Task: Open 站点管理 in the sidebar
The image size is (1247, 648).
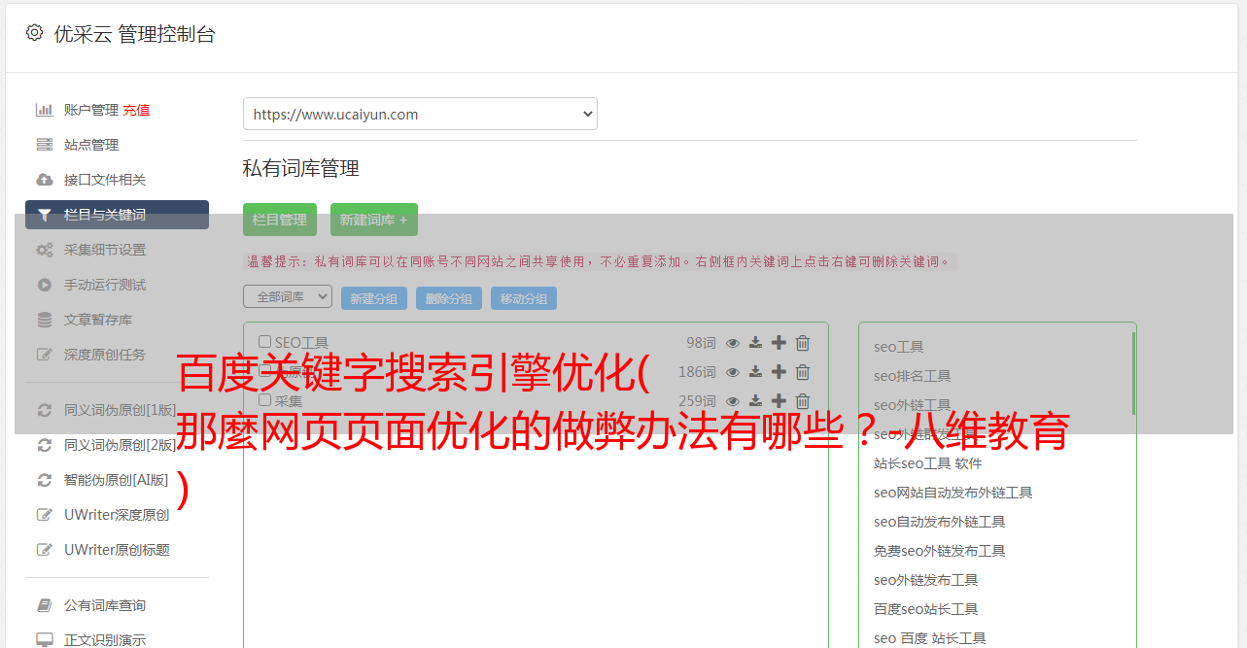Action: click(x=91, y=145)
